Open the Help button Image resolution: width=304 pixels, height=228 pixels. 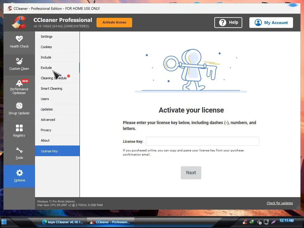pyautogui.click(x=228, y=23)
